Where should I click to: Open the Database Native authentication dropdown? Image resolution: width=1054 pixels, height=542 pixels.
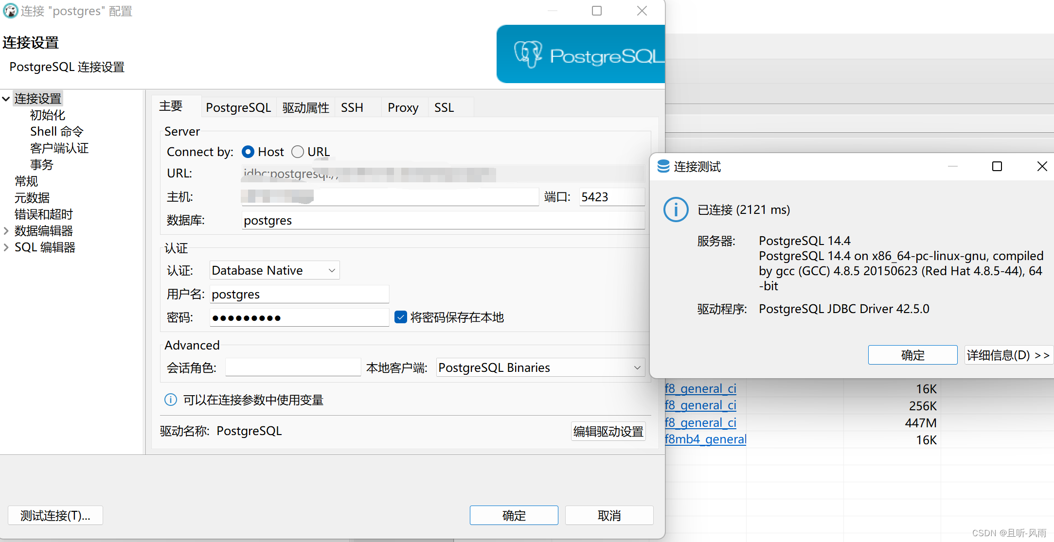pos(331,270)
